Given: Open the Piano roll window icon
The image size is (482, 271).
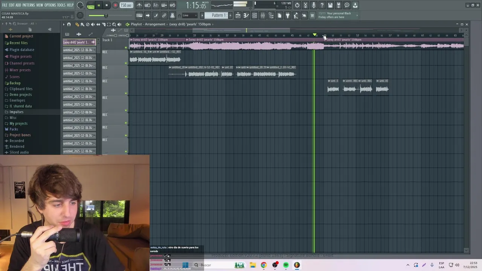Looking at the screenshot, I should click(246, 15).
